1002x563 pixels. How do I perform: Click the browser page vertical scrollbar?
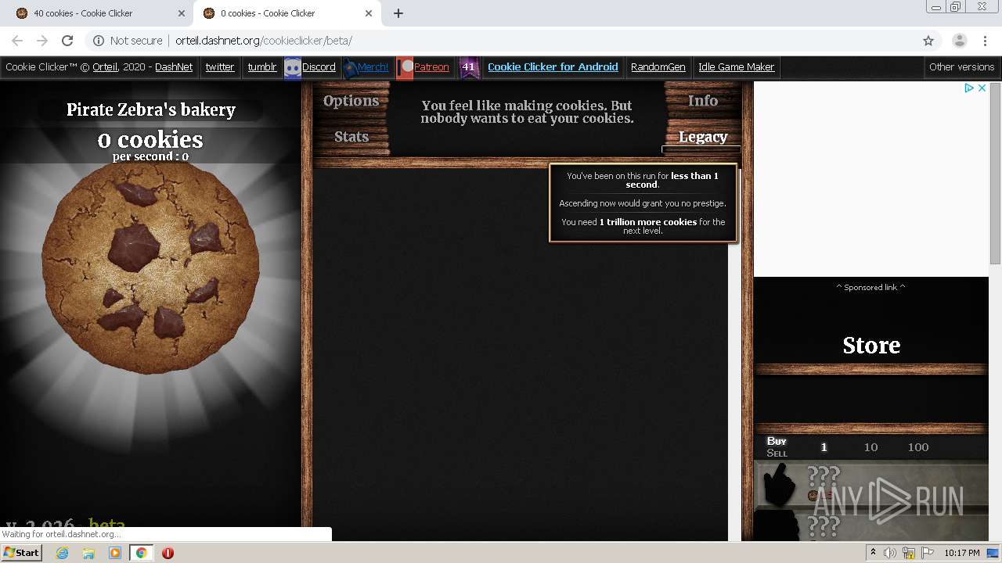click(x=996, y=174)
